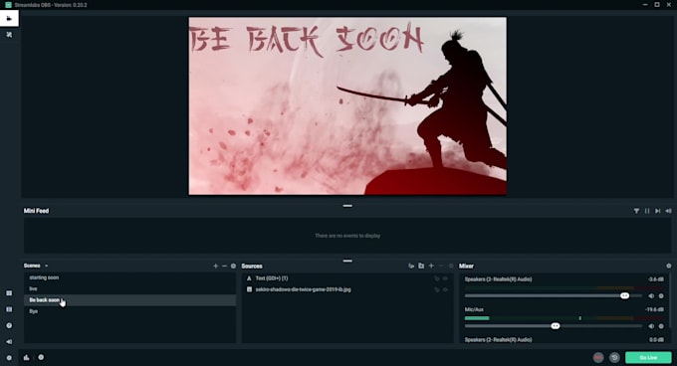The image size is (677, 366).
Task: Click the Mini Feed title
Action: pyautogui.click(x=36, y=211)
